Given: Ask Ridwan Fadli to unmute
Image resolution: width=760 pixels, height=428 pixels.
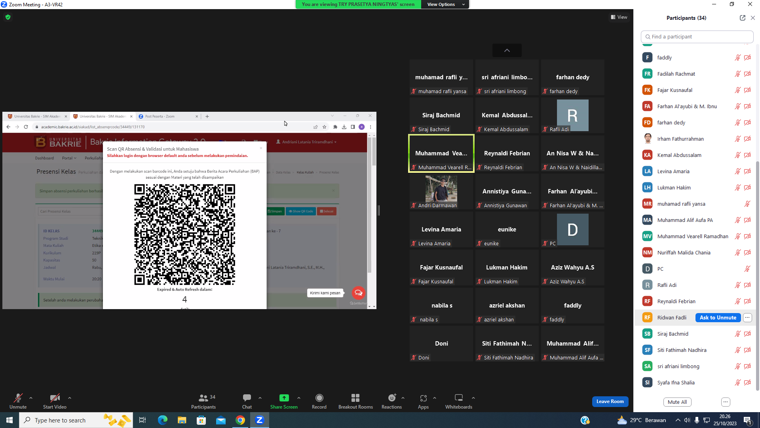Looking at the screenshot, I should coord(718,317).
